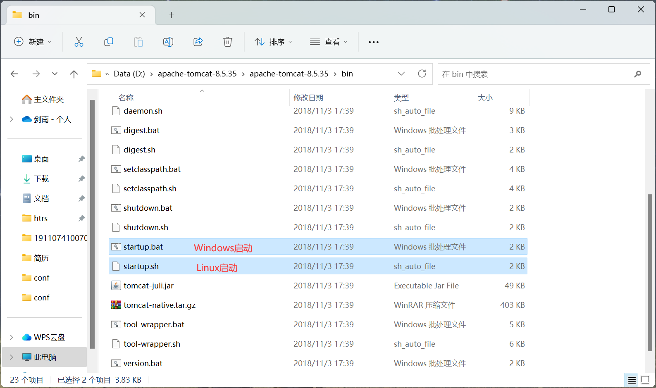The image size is (656, 388).
Task: Navigate to Data (D:) in breadcrumb
Action: (x=129, y=74)
